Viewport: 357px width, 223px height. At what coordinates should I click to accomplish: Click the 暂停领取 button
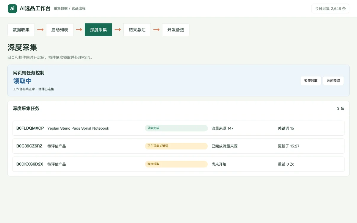coord(311,81)
